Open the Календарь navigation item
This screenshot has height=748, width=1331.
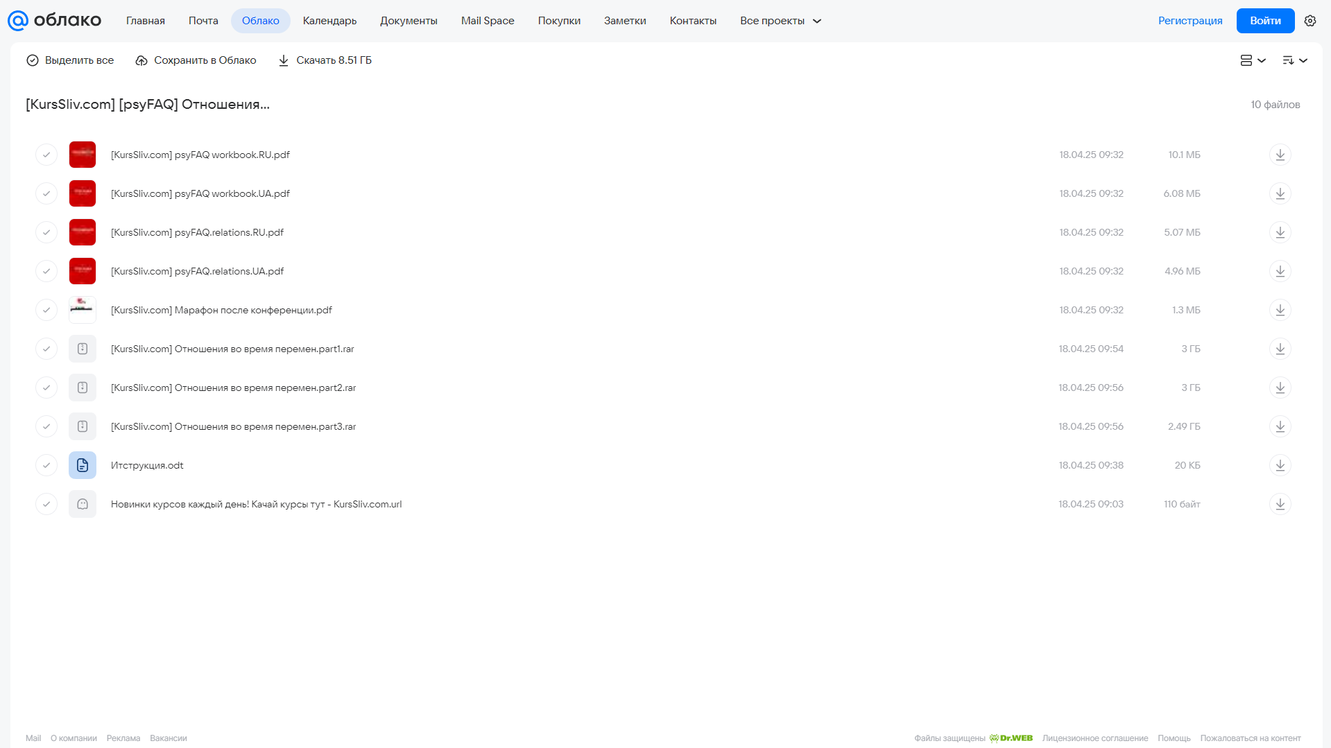329,21
